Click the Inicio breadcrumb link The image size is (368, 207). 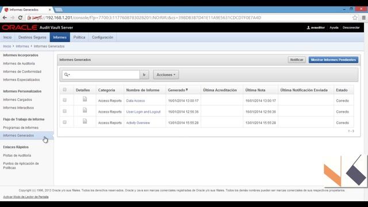click(x=7, y=46)
